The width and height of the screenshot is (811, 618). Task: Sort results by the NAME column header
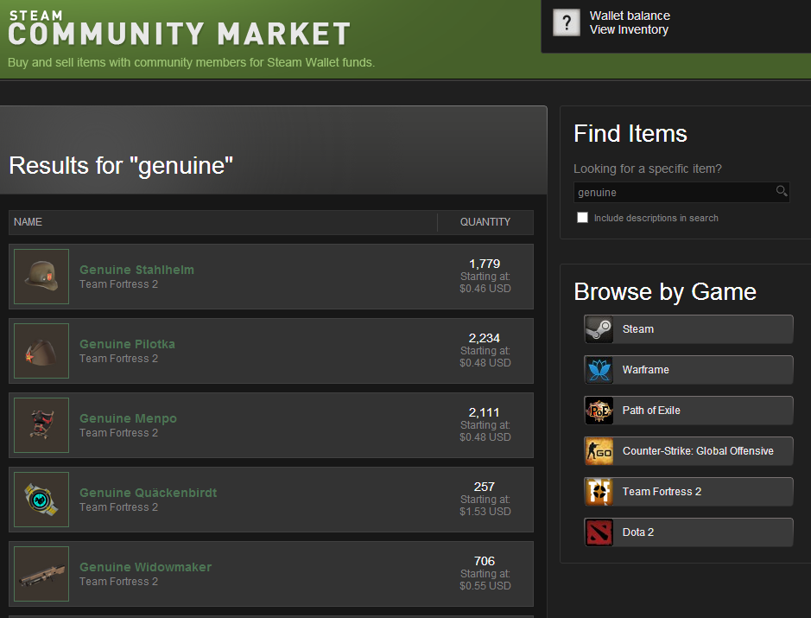click(x=29, y=222)
